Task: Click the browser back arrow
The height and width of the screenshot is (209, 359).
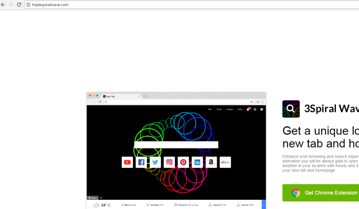Action: 3,5
